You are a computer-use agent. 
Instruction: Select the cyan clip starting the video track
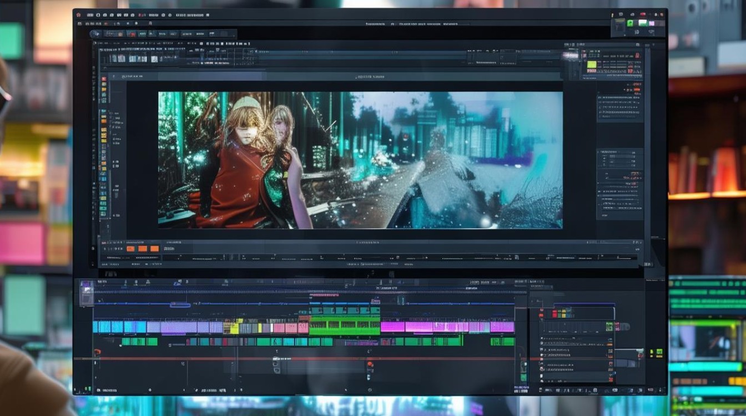[x=119, y=327]
